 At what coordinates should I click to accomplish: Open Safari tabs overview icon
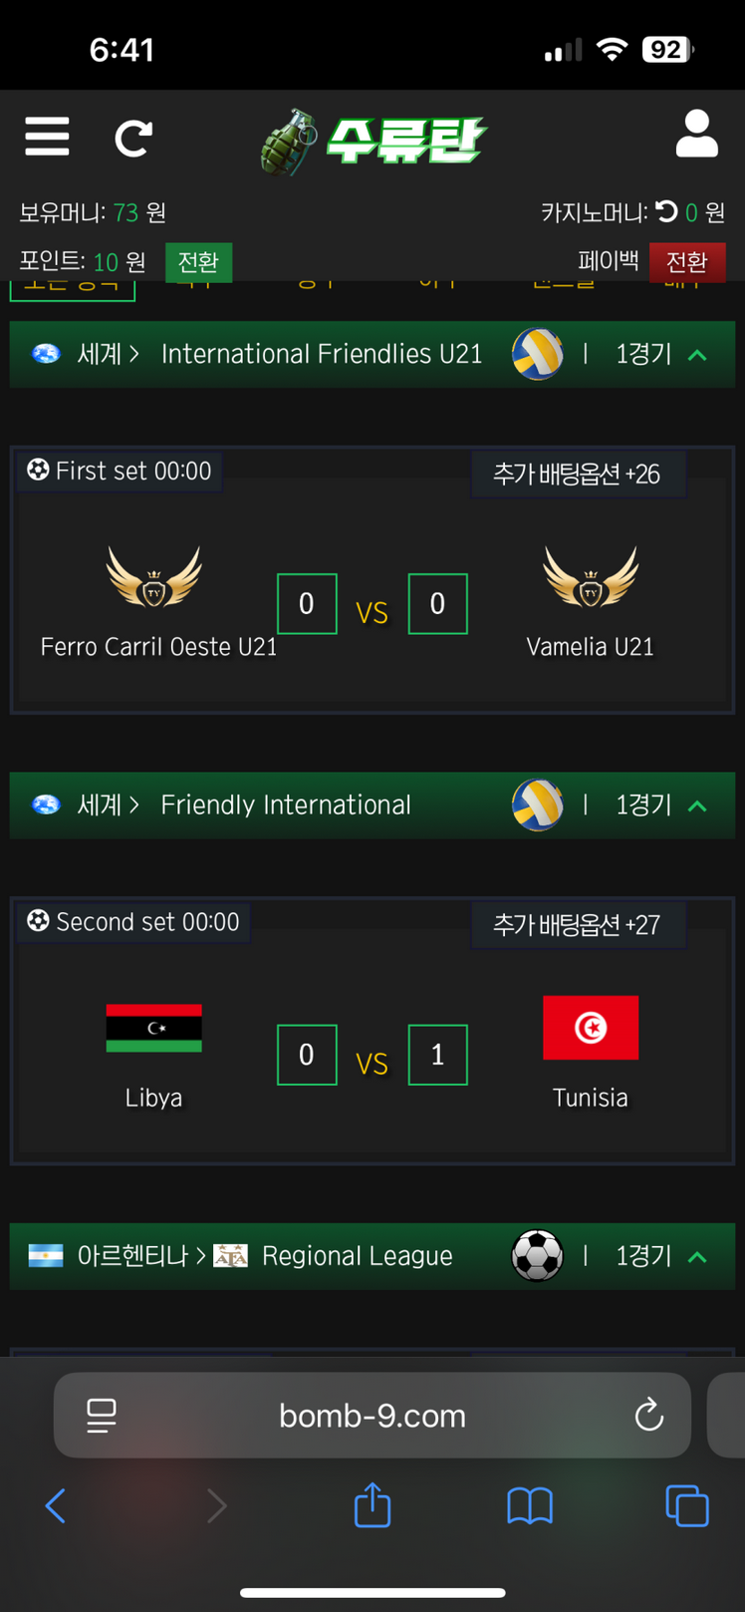click(686, 1505)
